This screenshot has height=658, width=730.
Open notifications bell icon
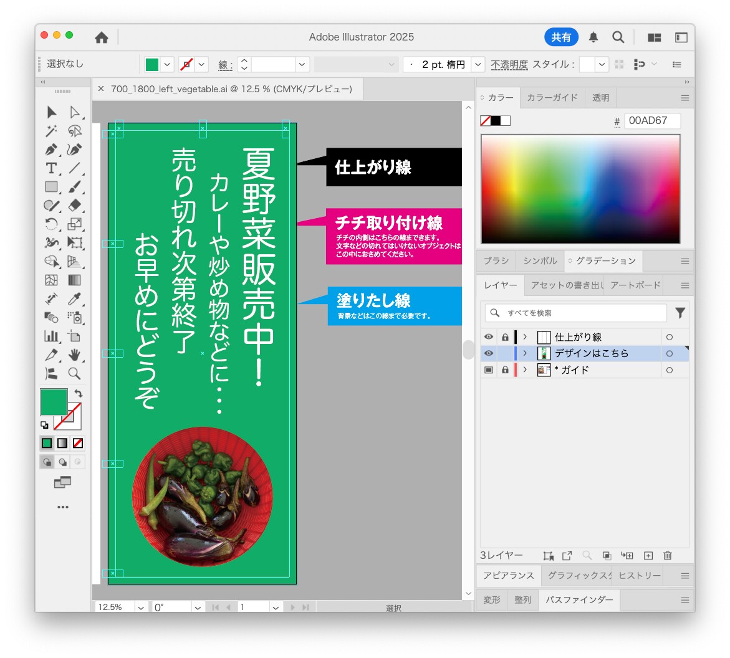(593, 37)
